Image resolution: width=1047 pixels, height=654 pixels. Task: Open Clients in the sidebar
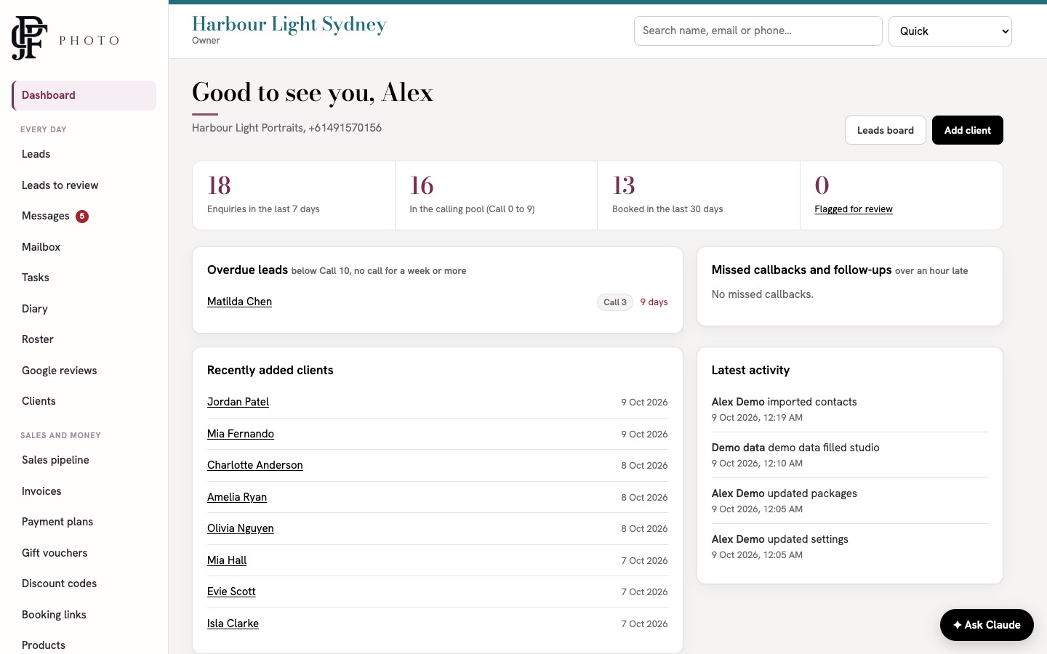point(84,401)
